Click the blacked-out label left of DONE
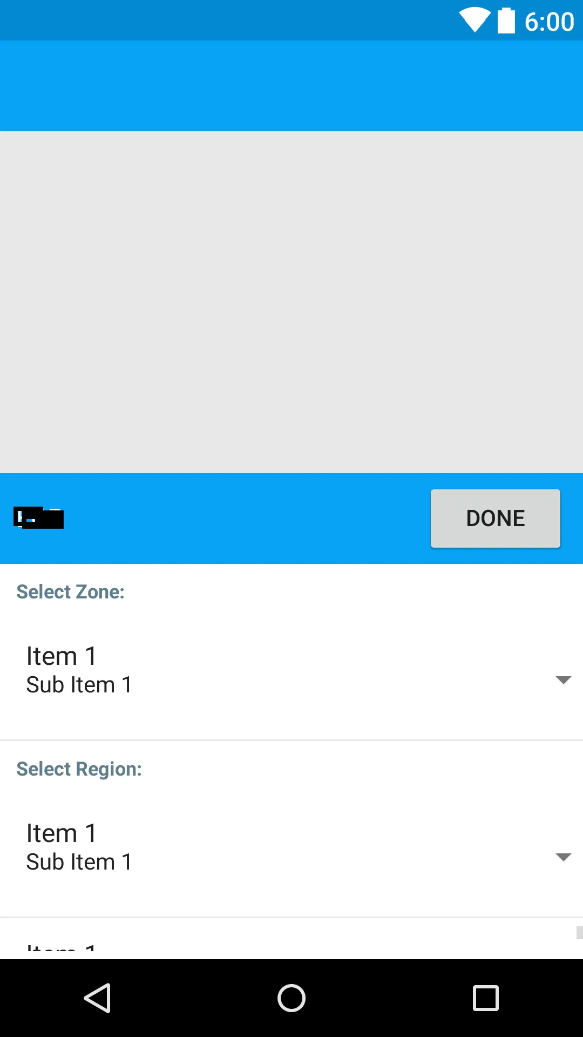This screenshot has width=583, height=1037. click(x=39, y=518)
